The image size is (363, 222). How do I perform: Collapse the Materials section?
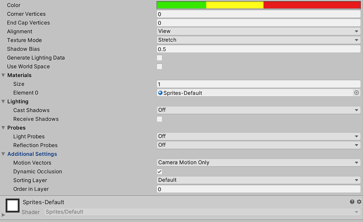point(3,75)
